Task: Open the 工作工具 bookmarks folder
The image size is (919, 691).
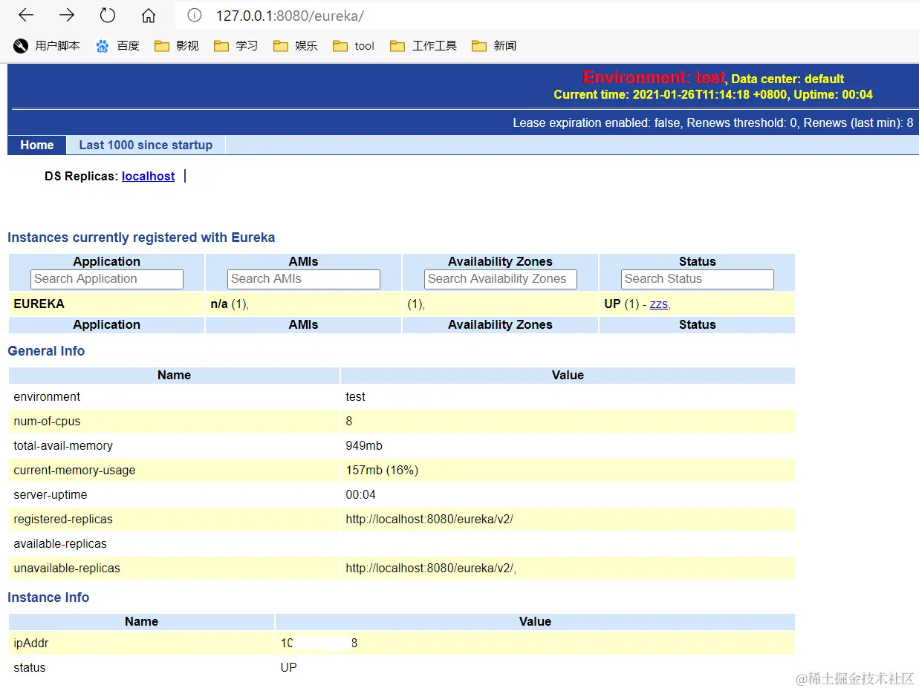Action: [423, 46]
